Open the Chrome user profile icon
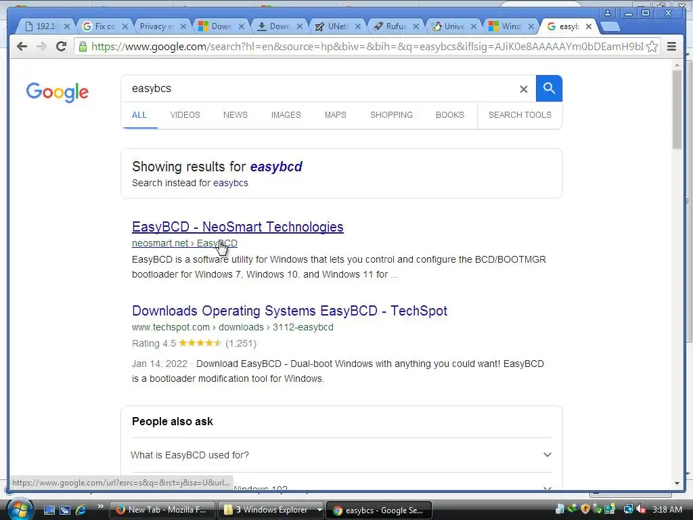The width and height of the screenshot is (693, 520). 607,13
